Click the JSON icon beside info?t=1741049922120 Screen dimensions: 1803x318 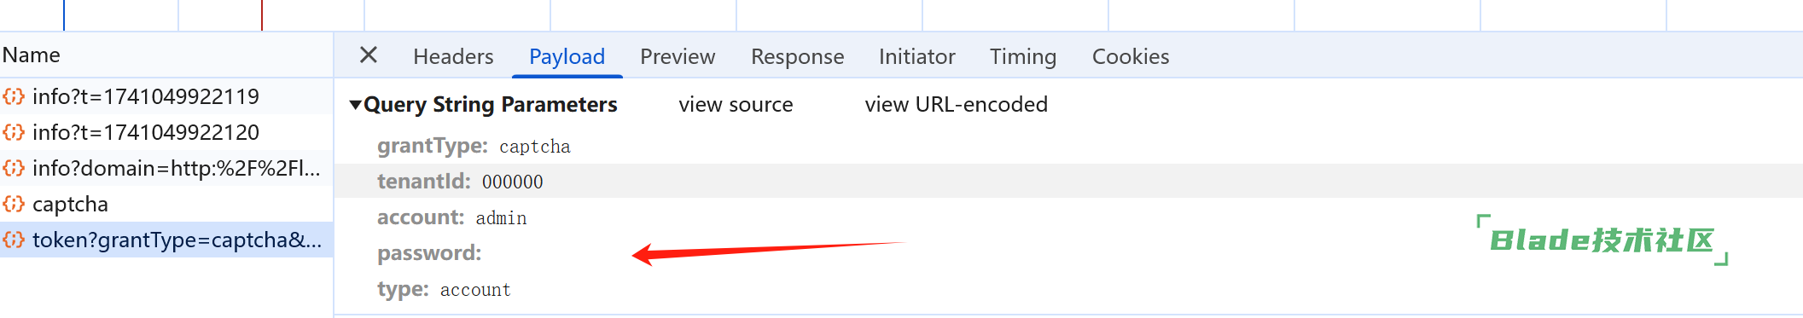[x=14, y=132]
